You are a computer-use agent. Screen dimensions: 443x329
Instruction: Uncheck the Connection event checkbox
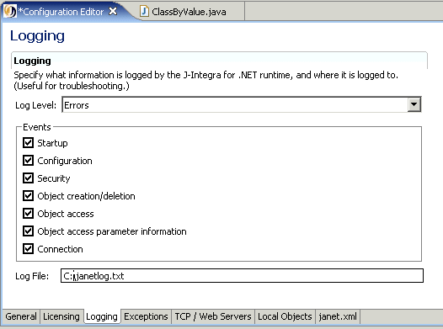tap(29, 249)
